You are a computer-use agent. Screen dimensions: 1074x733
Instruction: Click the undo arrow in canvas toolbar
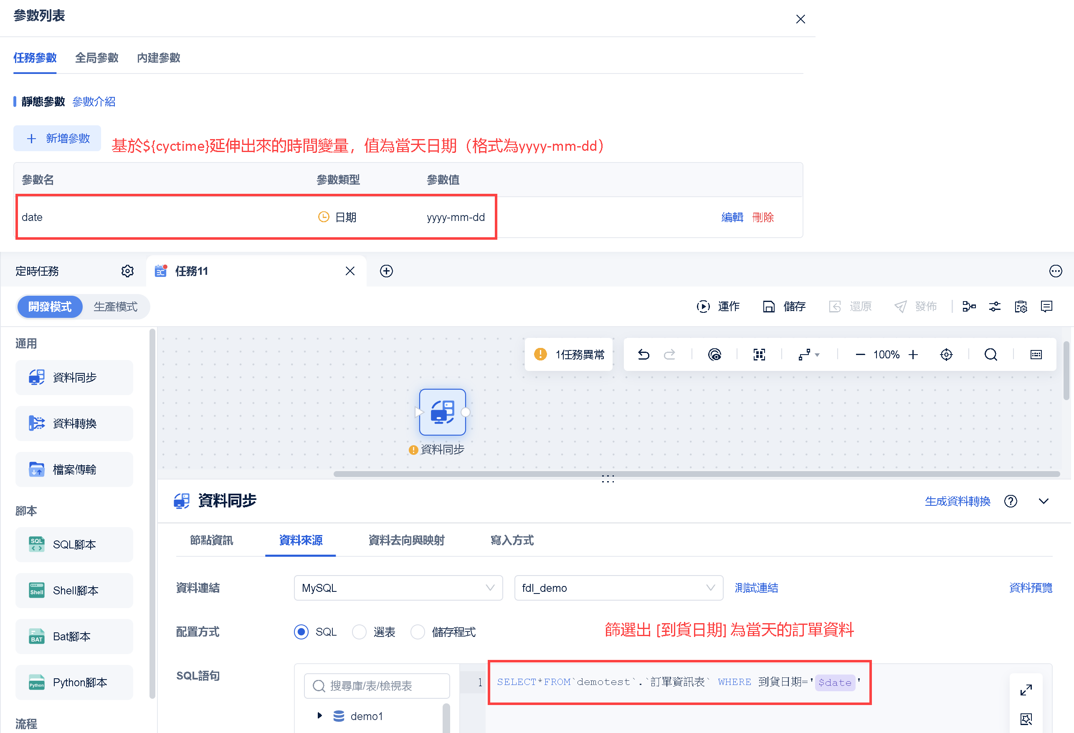pos(643,355)
